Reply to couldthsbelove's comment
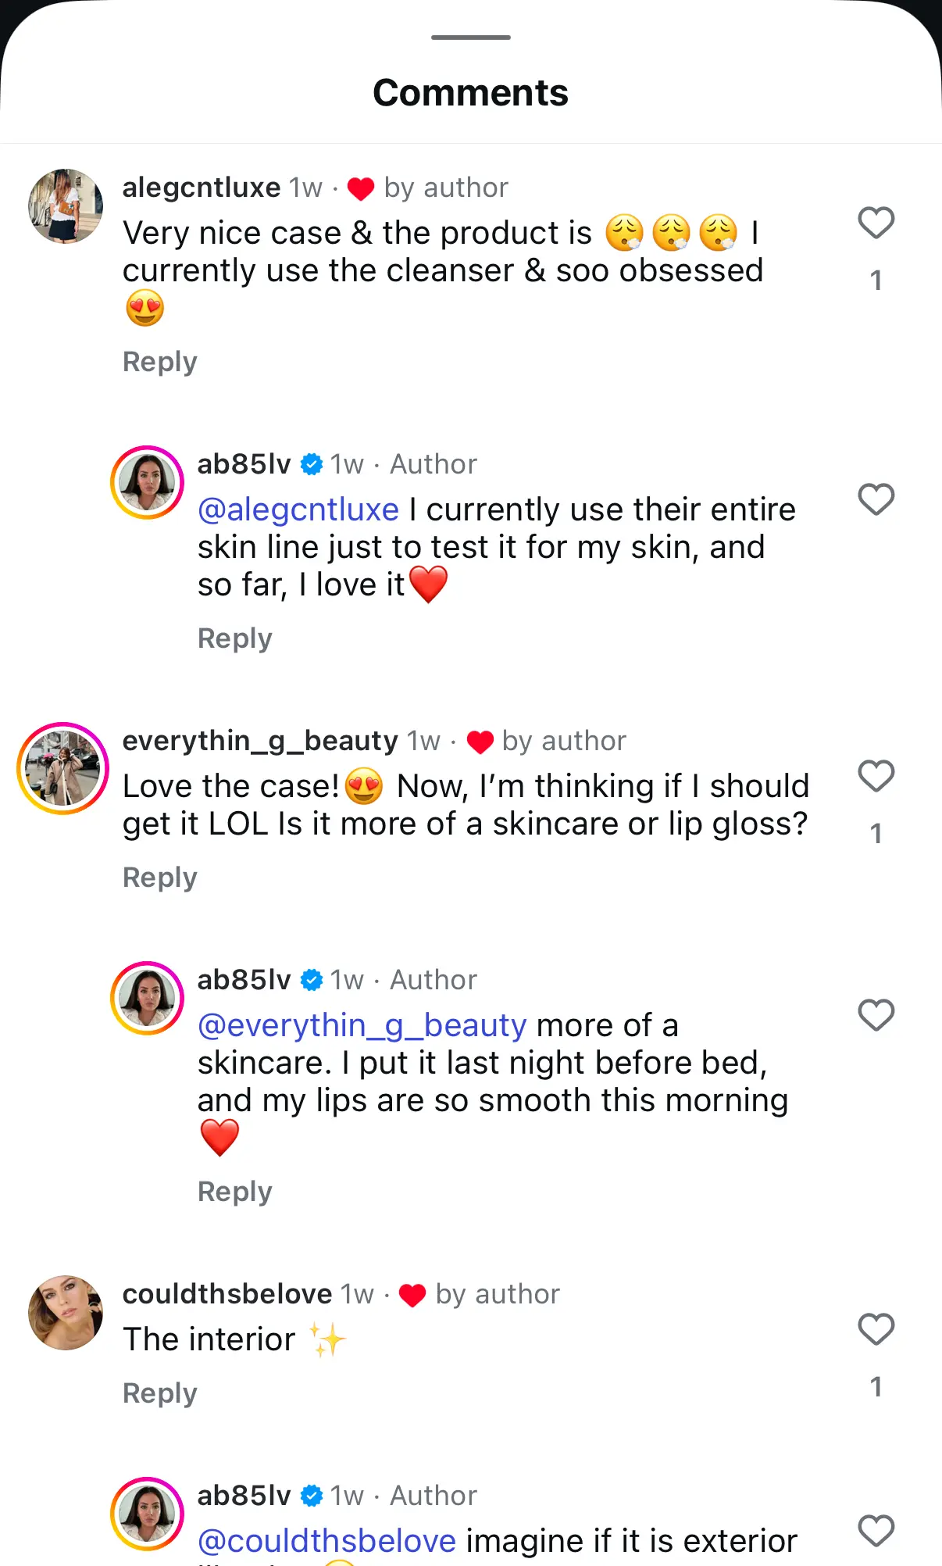This screenshot has height=1566, width=942. click(x=160, y=1393)
